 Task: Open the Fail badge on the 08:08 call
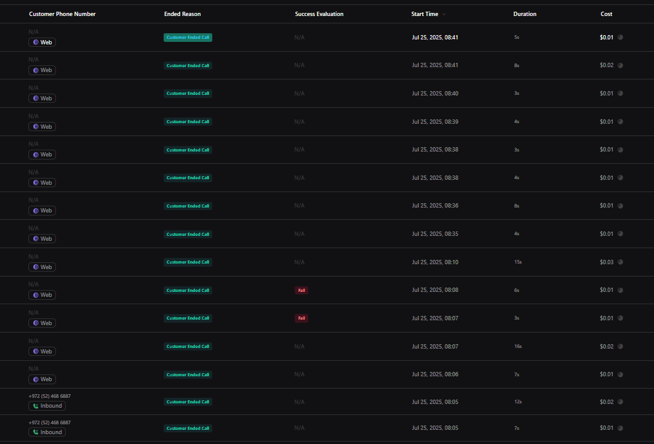301,290
